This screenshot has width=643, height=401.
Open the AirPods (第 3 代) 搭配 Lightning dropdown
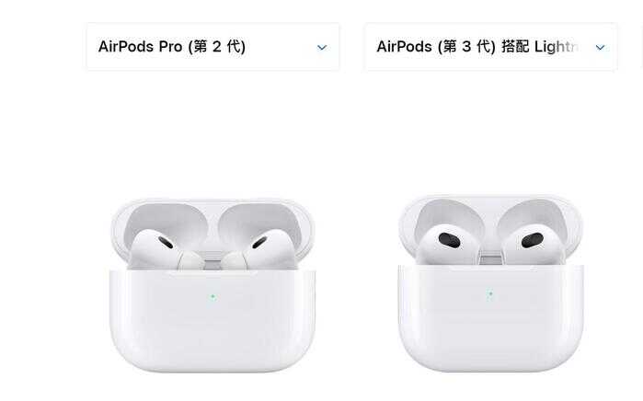point(491,47)
